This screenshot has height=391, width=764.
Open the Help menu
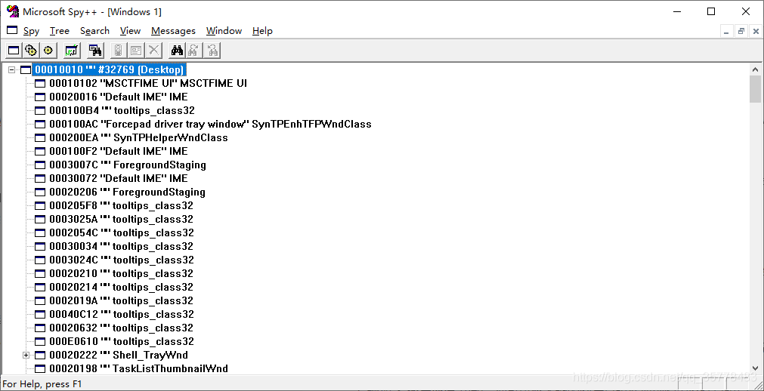[262, 31]
